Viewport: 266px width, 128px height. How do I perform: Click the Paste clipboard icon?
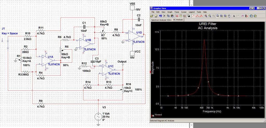coord(172,16)
